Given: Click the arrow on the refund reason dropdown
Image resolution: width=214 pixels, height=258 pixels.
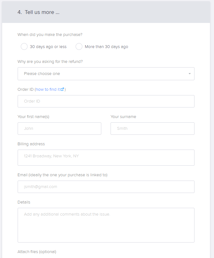Looking at the screenshot, I should 190,74.
